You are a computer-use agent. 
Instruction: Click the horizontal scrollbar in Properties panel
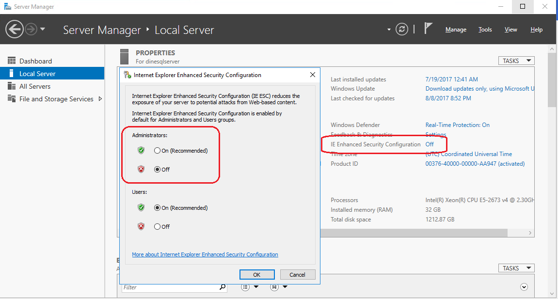pyautogui.click(x=414, y=233)
